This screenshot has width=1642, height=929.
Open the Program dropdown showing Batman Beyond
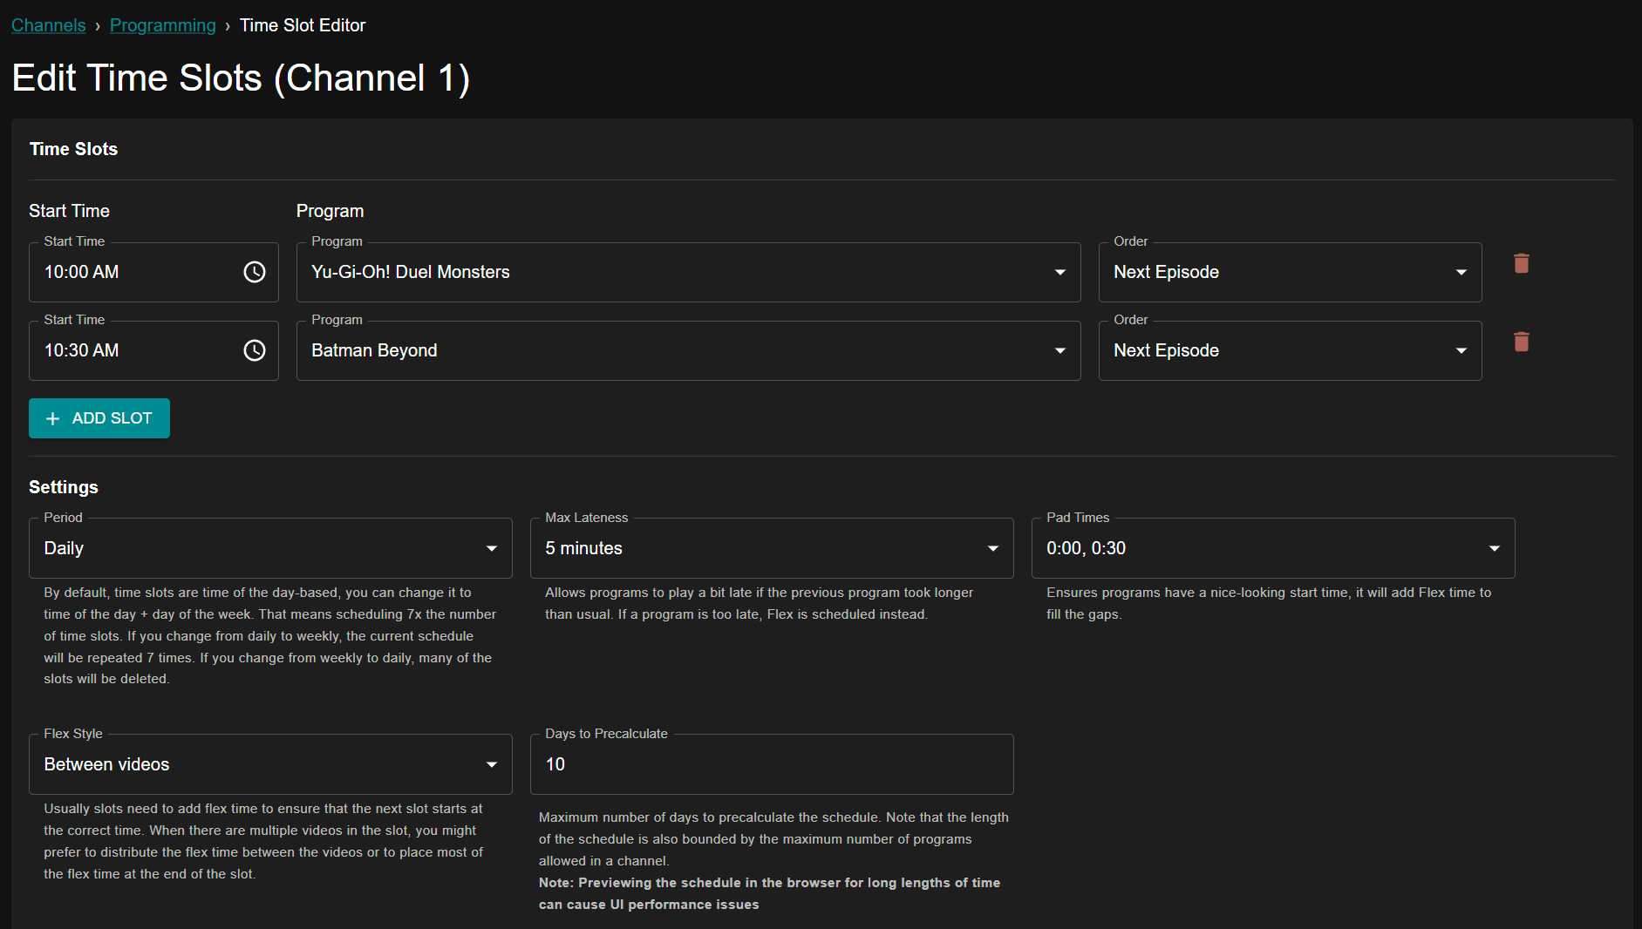coord(1059,350)
